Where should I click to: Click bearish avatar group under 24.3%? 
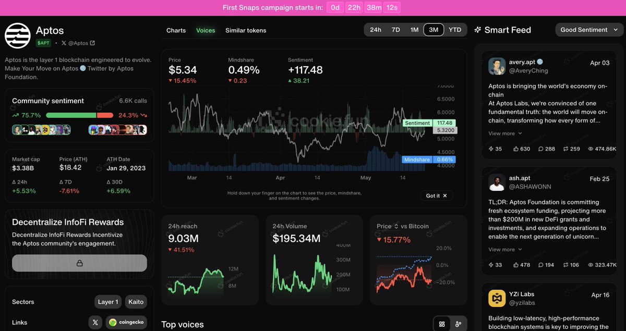118,130
